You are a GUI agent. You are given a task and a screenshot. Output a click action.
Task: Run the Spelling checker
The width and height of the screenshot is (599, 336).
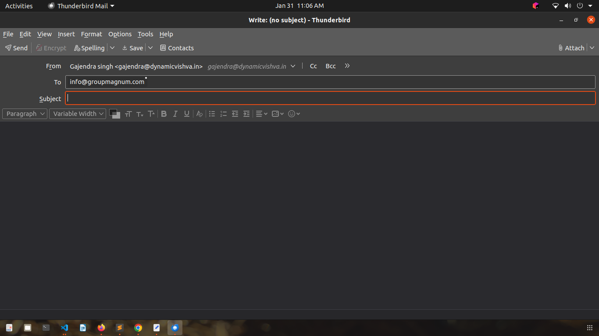pyautogui.click(x=89, y=48)
